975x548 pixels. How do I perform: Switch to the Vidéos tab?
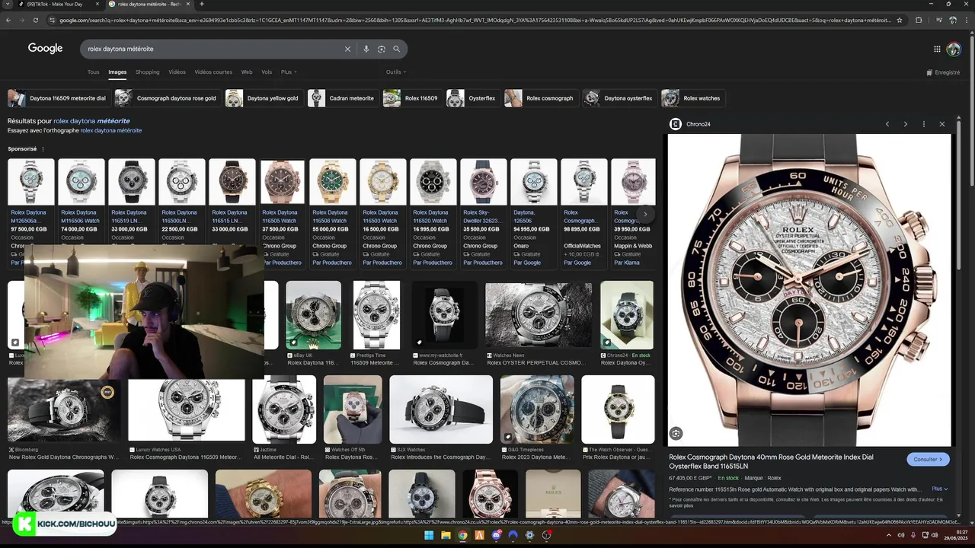point(177,72)
